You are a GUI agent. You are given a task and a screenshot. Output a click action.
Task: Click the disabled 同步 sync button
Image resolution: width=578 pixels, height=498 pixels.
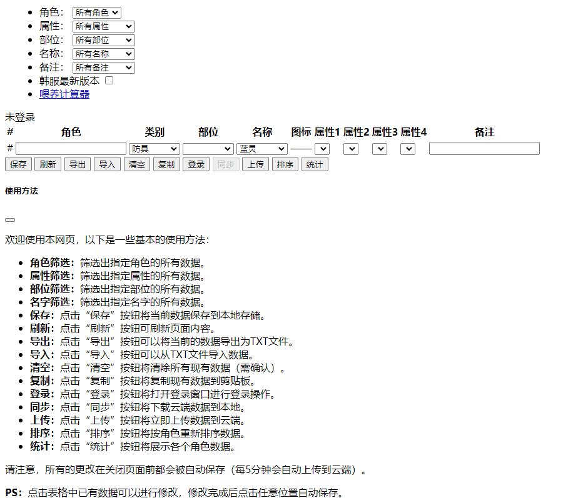click(x=226, y=164)
